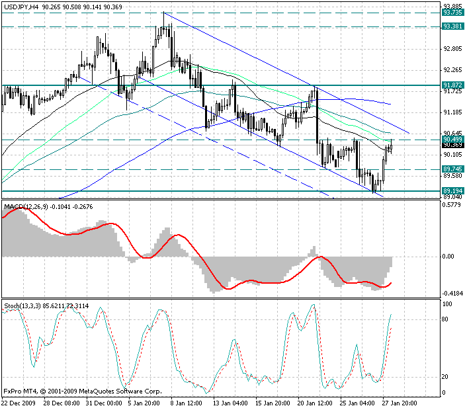Click the 25 Jan 04:00 time label
This screenshot has width=465, height=408.
(358, 403)
